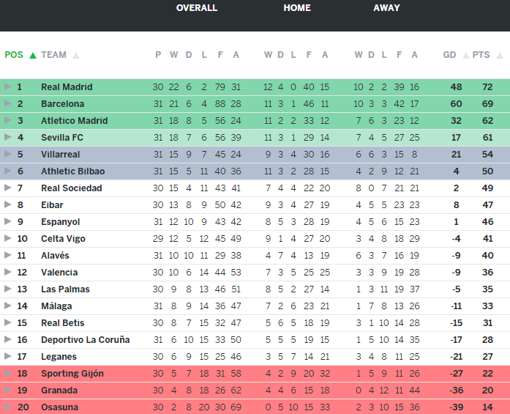This screenshot has height=414, width=510.
Task: Open the Atletico Madrid team link
Action: point(74,121)
